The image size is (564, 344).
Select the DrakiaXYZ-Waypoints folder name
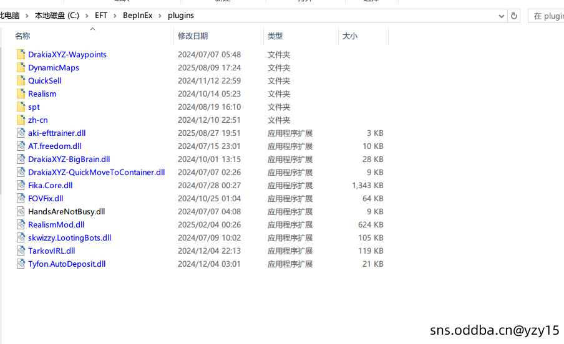(67, 55)
